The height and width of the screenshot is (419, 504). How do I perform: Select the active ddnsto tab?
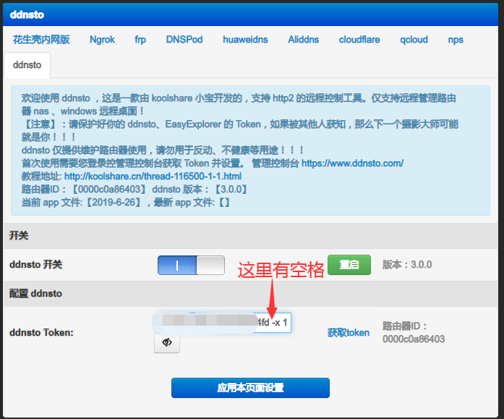click(27, 65)
